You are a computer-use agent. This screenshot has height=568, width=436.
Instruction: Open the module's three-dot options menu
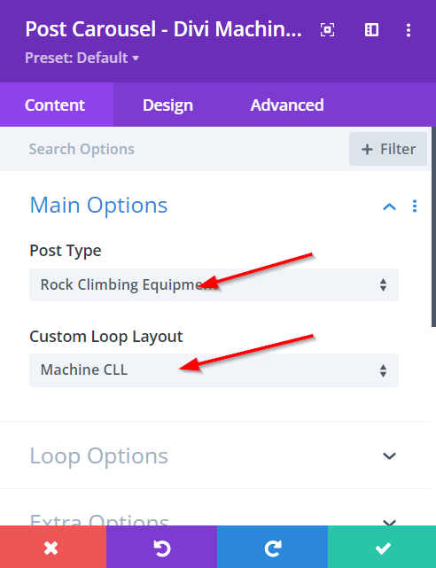point(409,30)
